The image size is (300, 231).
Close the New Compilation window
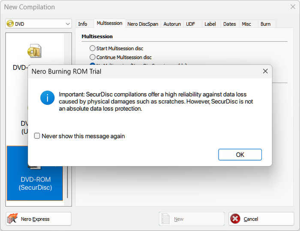click(x=293, y=7)
